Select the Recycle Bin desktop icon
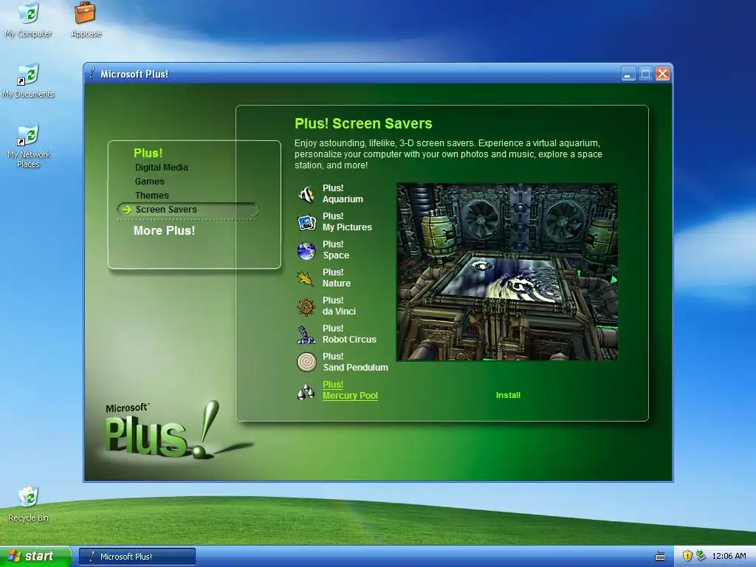This screenshot has height=567, width=756. coord(28,504)
